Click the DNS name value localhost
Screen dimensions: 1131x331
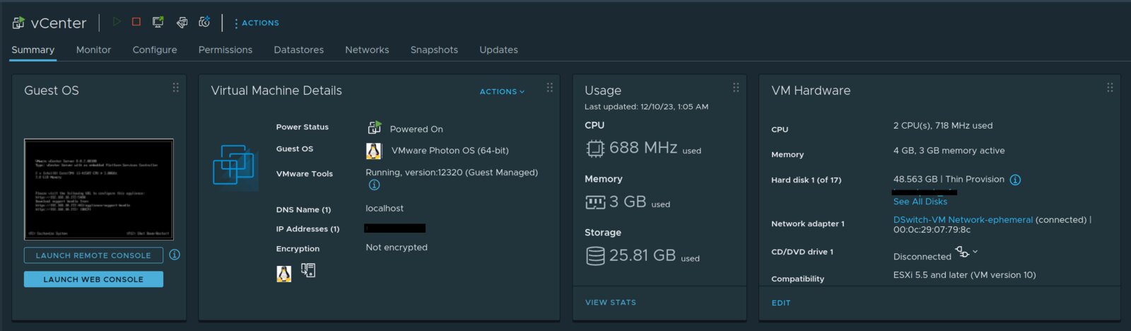coord(385,209)
